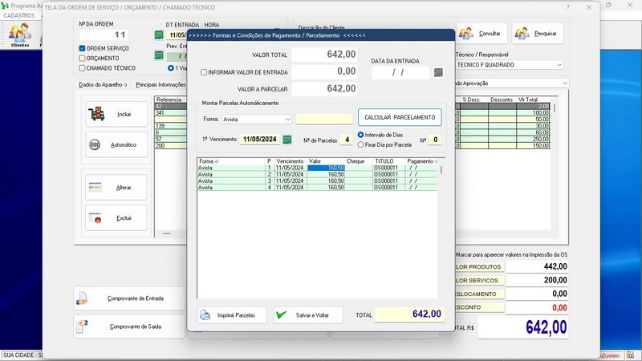Check the Orçamento checkbox
The width and height of the screenshot is (642, 361).
point(82,59)
